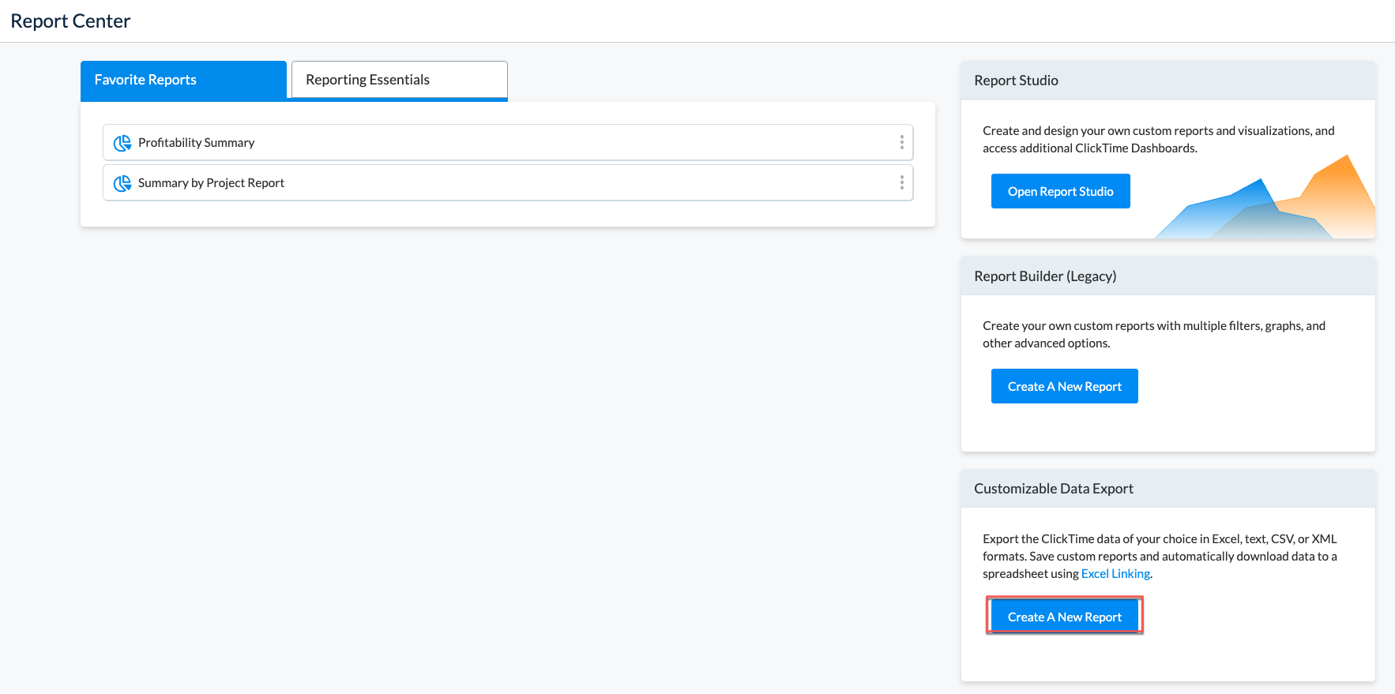Click the Open Report Studio button
The width and height of the screenshot is (1395, 694).
click(x=1060, y=191)
